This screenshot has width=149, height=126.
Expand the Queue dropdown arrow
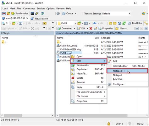pyautogui.click(x=75, y=13)
